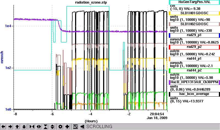Shift the plot up with the up arrow

17,127
